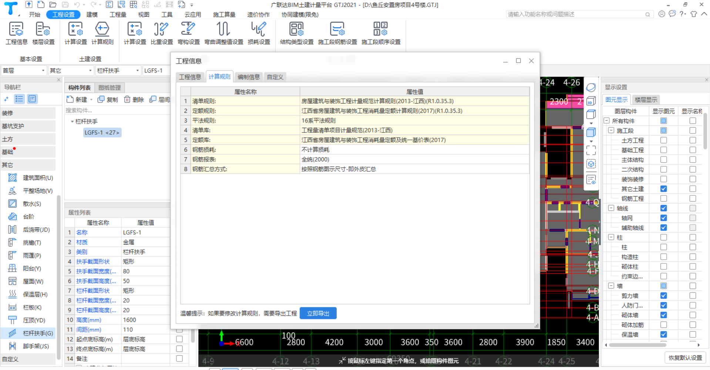Open the 其它 category dropdown

(x=71, y=71)
